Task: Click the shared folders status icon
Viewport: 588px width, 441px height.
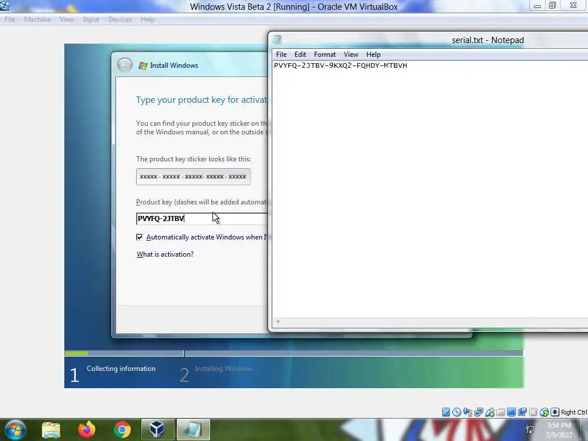Action: (x=501, y=412)
